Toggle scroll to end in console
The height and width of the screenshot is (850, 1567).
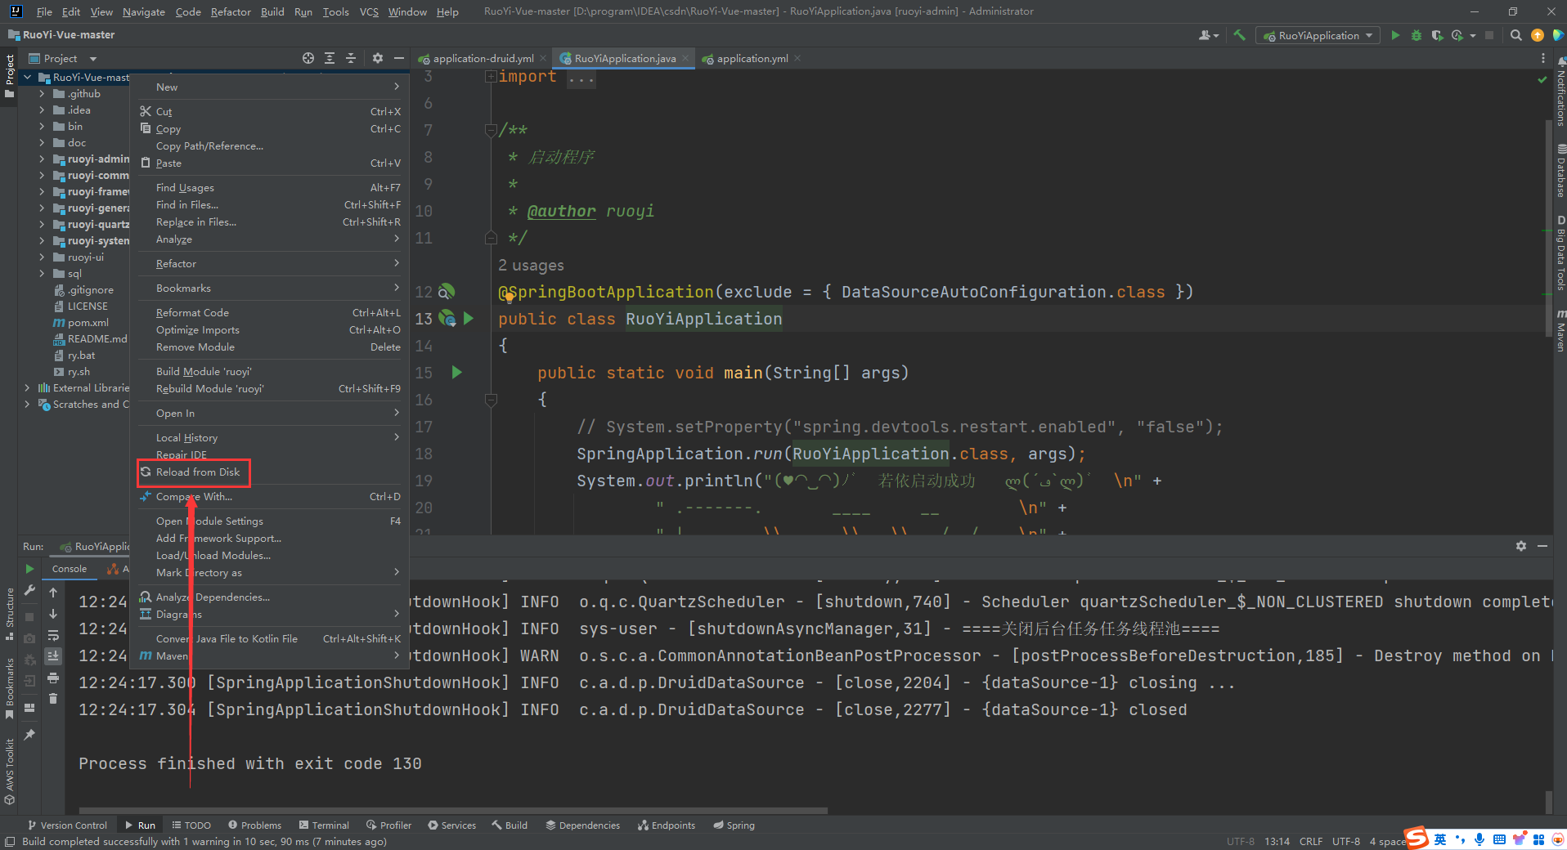53,656
